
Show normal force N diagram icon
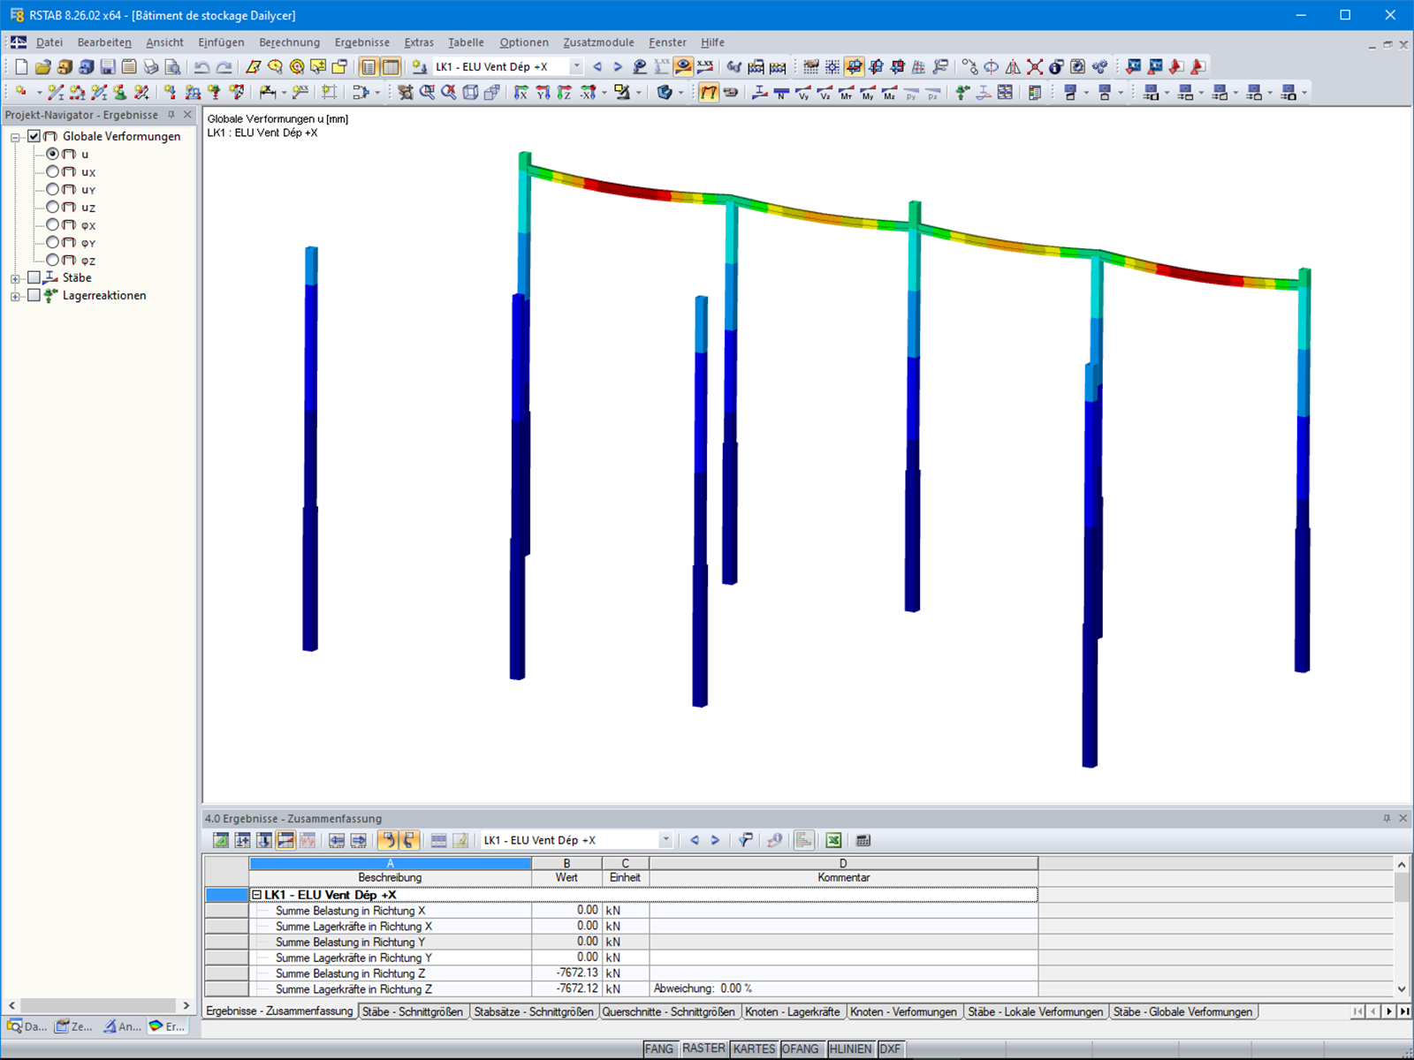coord(781,93)
